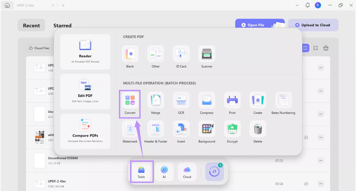Switch to the Starred tab
Screen dimensions: 356x191
(x=62, y=26)
